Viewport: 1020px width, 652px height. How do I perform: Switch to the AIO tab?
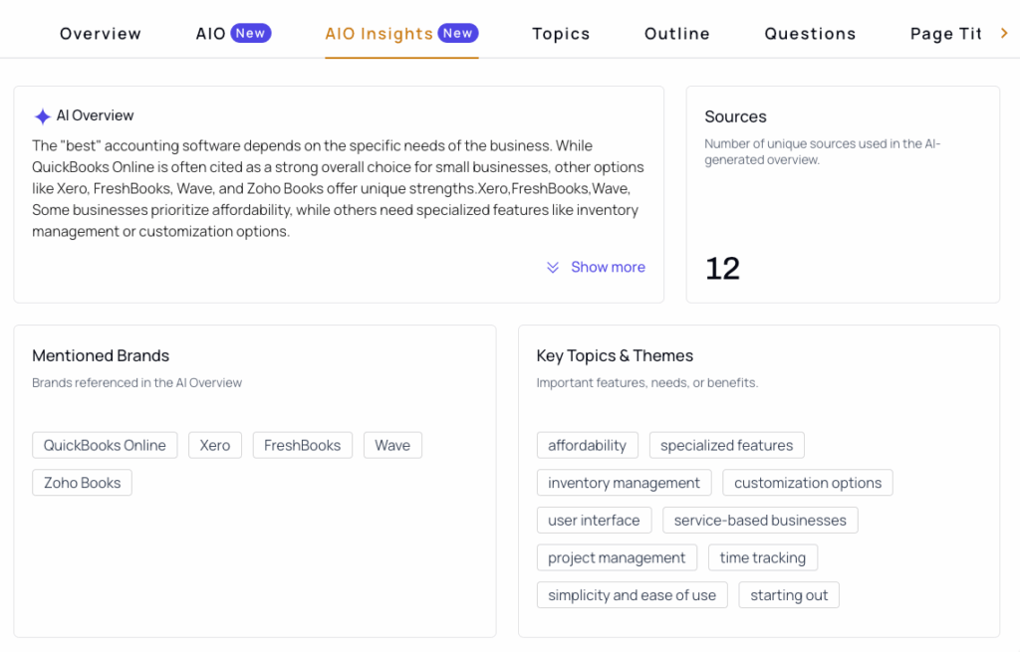click(x=211, y=34)
